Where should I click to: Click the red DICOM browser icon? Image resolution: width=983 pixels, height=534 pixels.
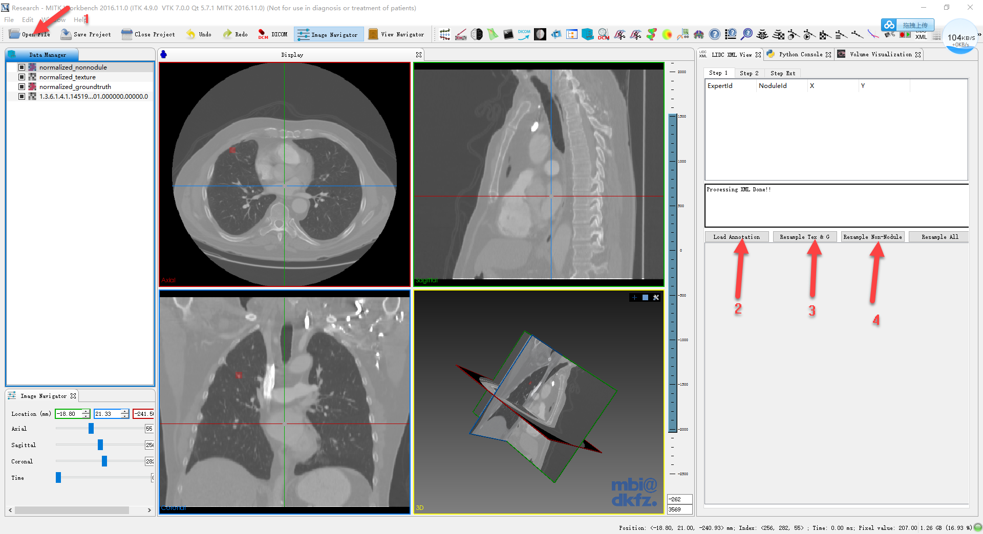pos(263,34)
